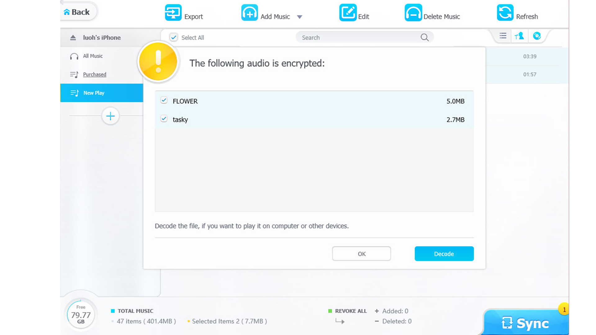This screenshot has width=596, height=335.
Task: Select the FLOWER file name
Action: click(x=185, y=101)
